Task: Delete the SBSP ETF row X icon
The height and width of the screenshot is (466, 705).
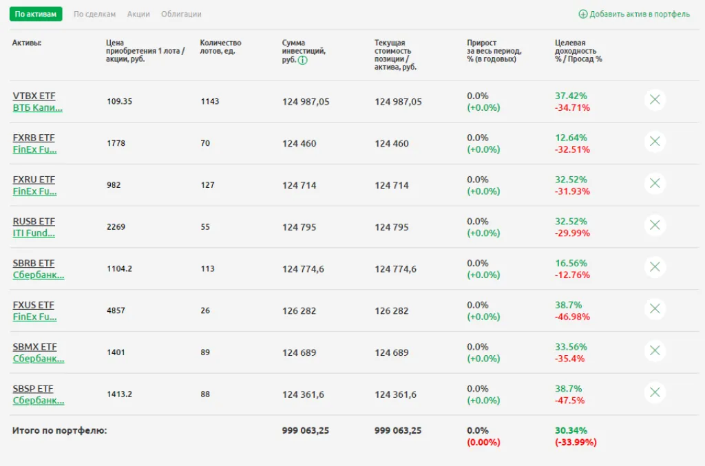Action: click(x=655, y=393)
